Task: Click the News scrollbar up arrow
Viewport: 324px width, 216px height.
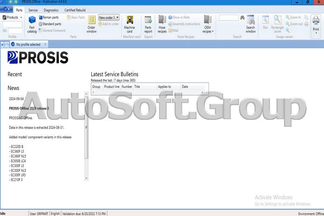Action: click(x=86, y=94)
